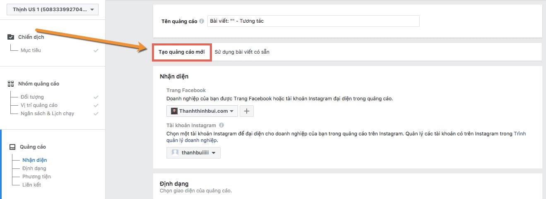The height and width of the screenshot is (199, 546).
Task: Click the Nhóm quảng cáo heading
Action: [38, 84]
